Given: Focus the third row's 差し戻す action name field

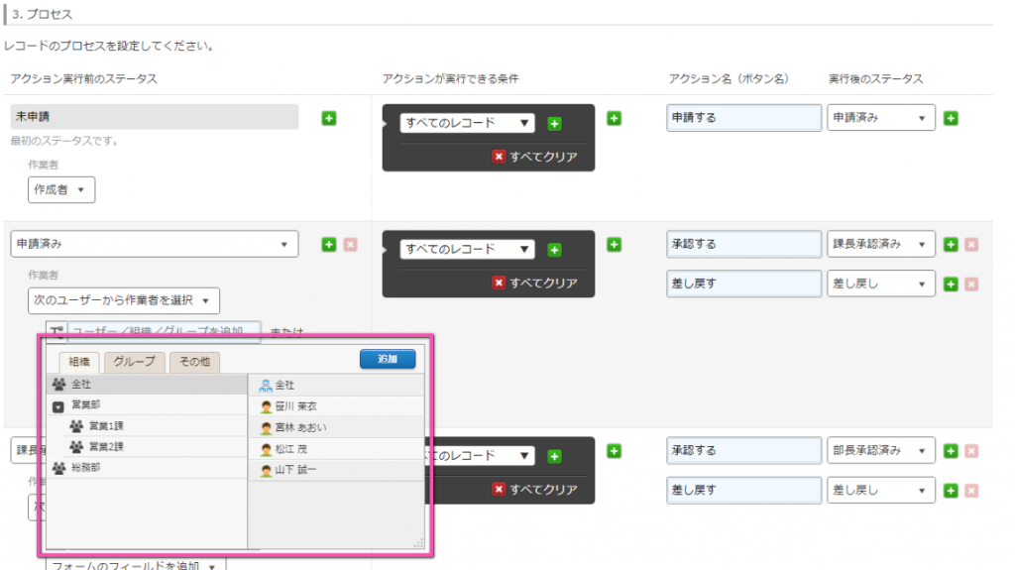Looking at the screenshot, I should pos(743,491).
